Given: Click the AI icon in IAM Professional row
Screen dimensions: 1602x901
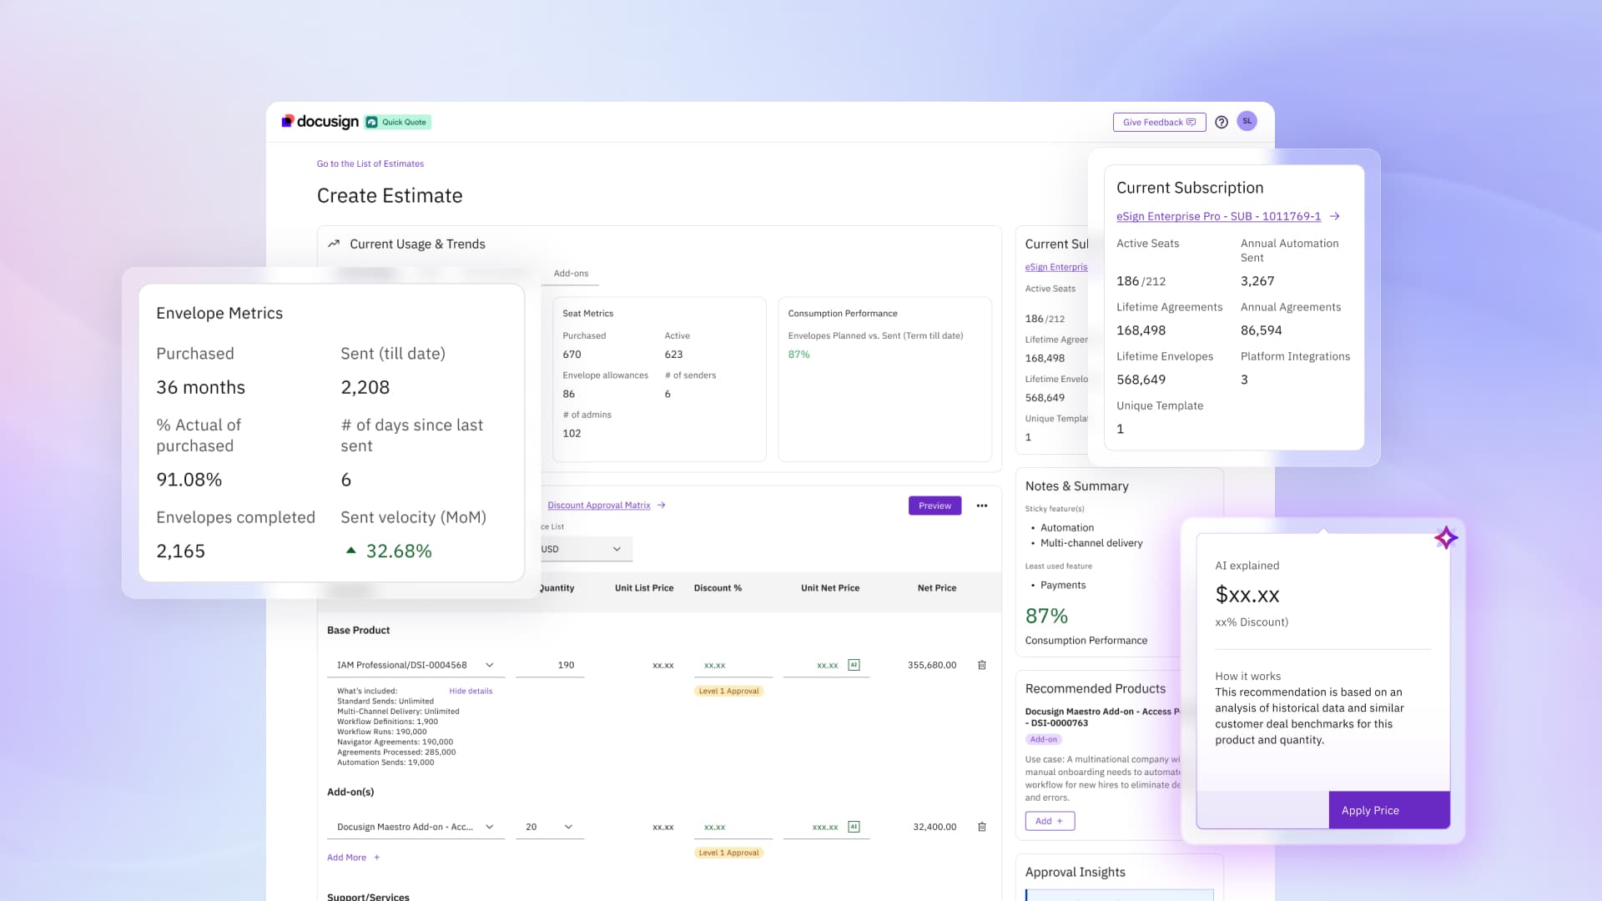Looking at the screenshot, I should click(854, 665).
